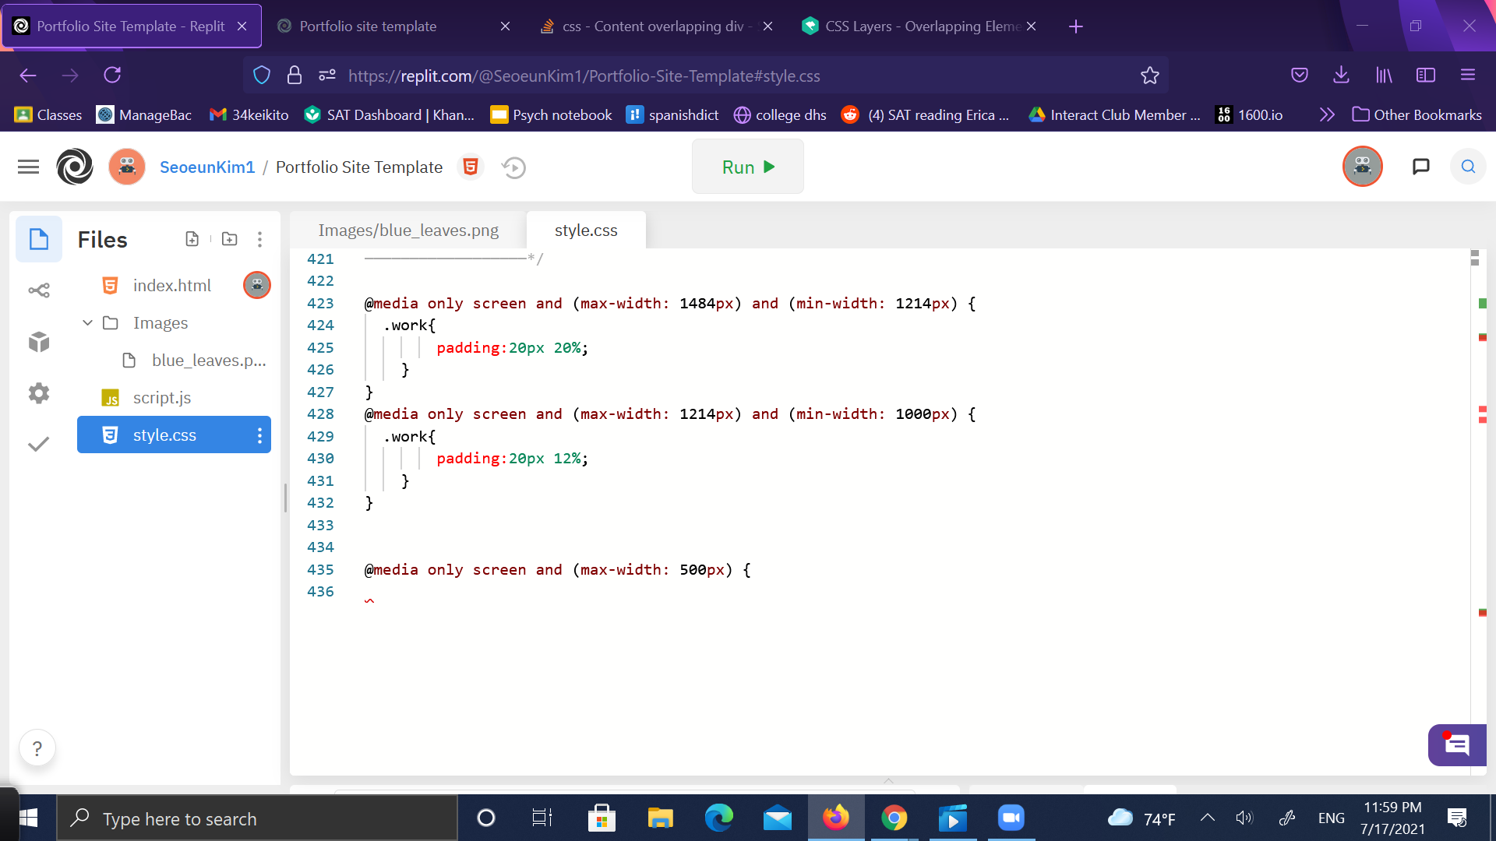Screen dimensions: 1496x841
Task: Toggle the Firefox sidebar view button
Action: point(1425,76)
